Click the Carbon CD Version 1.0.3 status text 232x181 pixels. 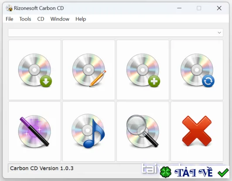point(42,168)
